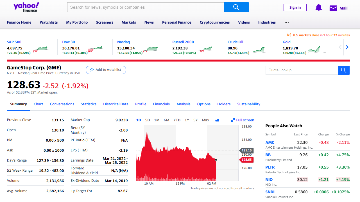360x202 pixels.
Task: Open the Finance Home menu
Action: 19,22
